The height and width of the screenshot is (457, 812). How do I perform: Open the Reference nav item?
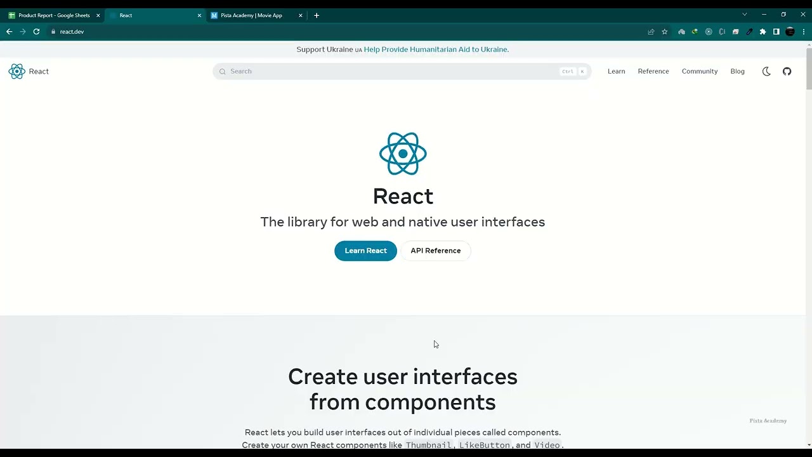[x=653, y=71]
